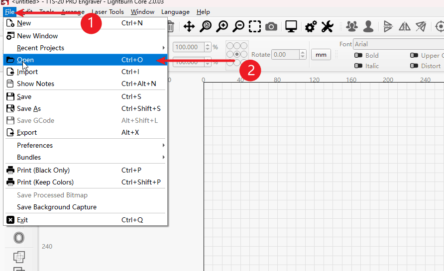444x271 pixels.
Task: Select the center anchor point radio button
Action: coord(237,54)
